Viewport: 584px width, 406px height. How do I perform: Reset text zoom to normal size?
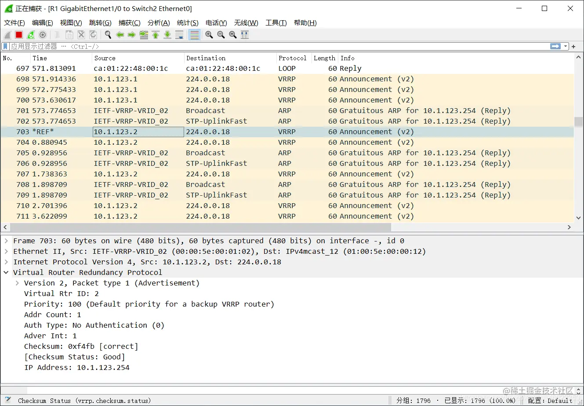233,35
